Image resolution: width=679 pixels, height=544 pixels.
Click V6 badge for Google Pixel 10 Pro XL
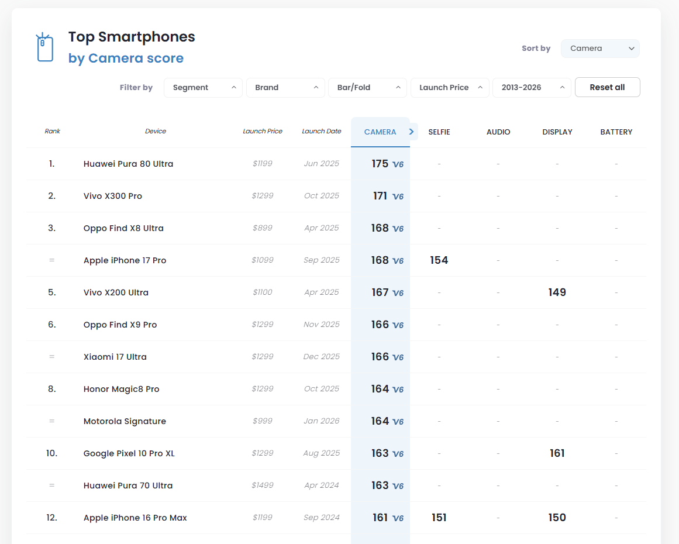[398, 454]
